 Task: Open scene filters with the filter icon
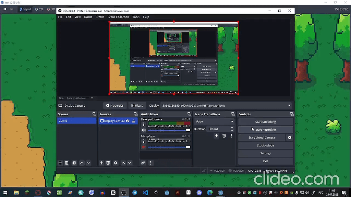click(x=137, y=105)
